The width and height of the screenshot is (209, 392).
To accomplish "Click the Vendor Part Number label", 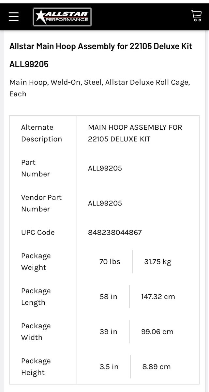I will click(41, 203).
